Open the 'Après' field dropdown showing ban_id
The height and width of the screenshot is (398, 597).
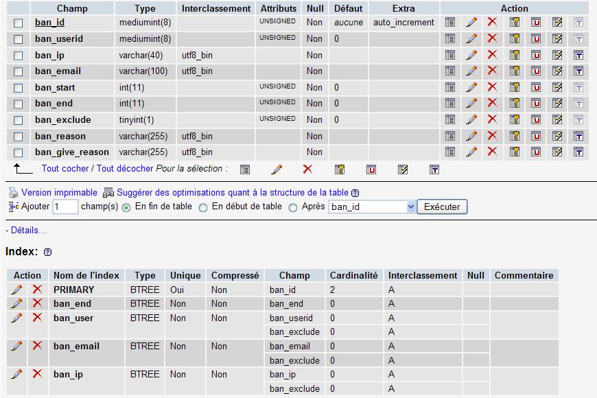(372, 207)
